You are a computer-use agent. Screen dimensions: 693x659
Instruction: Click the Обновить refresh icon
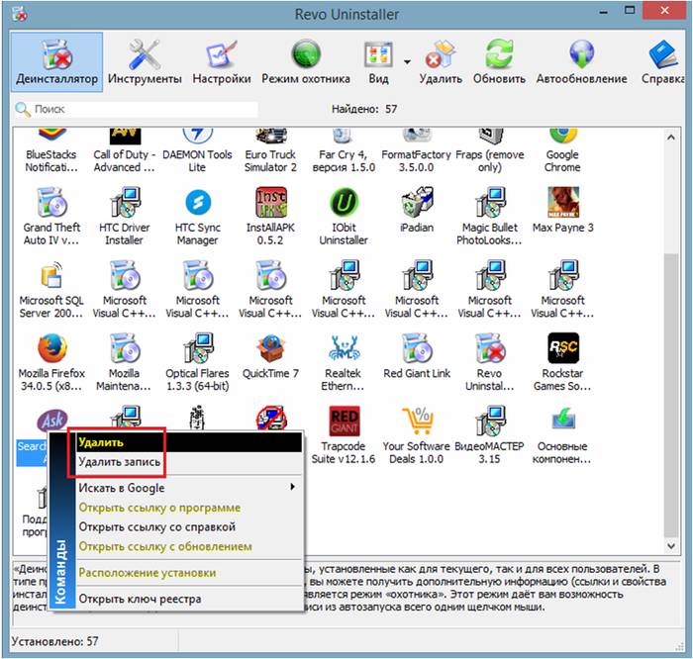click(x=500, y=60)
